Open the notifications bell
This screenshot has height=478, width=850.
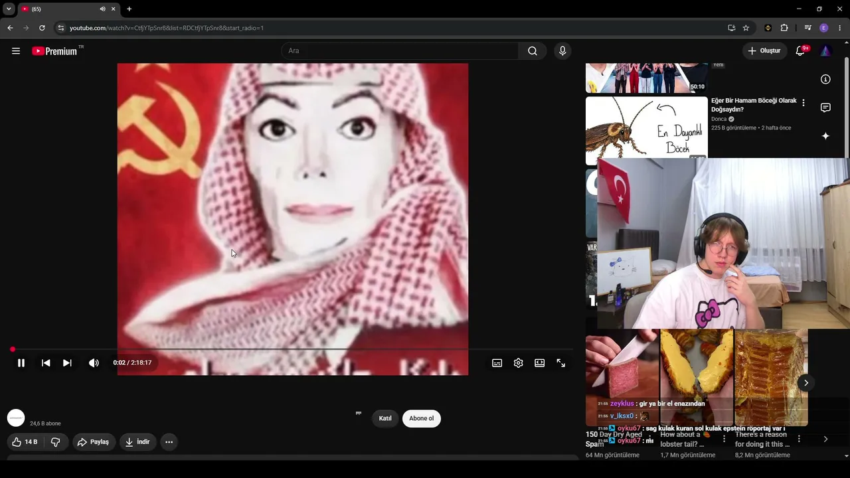coord(800,51)
